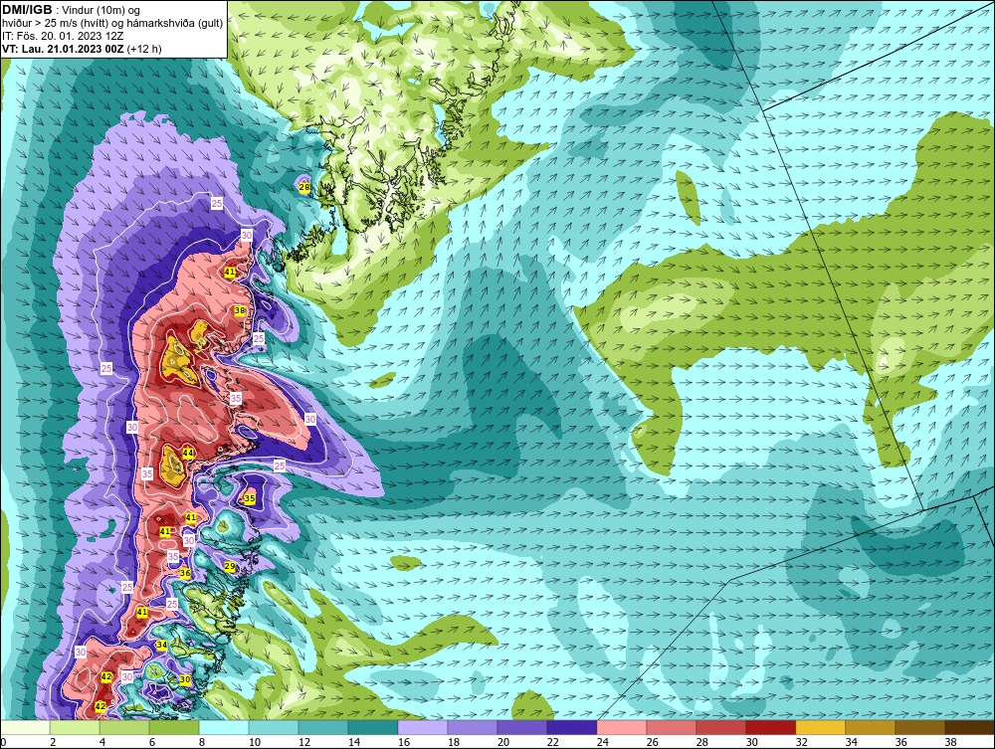The width and height of the screenshot is (995, 749).
Task: Click the 32–34 m/s yellow legend swatch
Action: (x=821, y=727)
